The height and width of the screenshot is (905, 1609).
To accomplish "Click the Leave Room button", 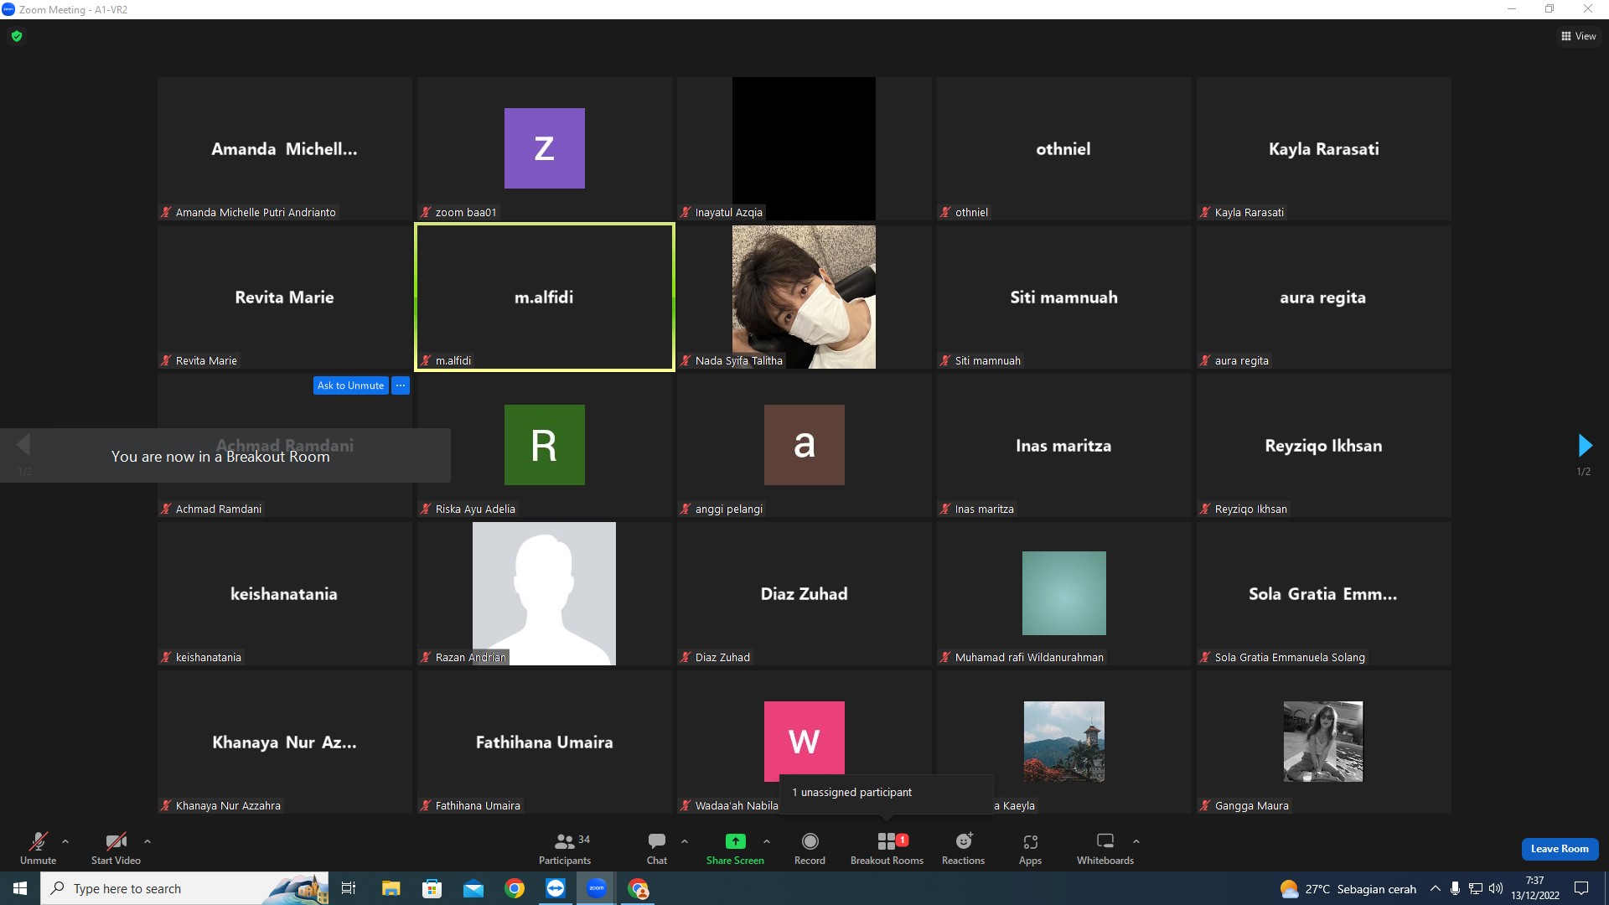I will click(x=1560, y=849).
